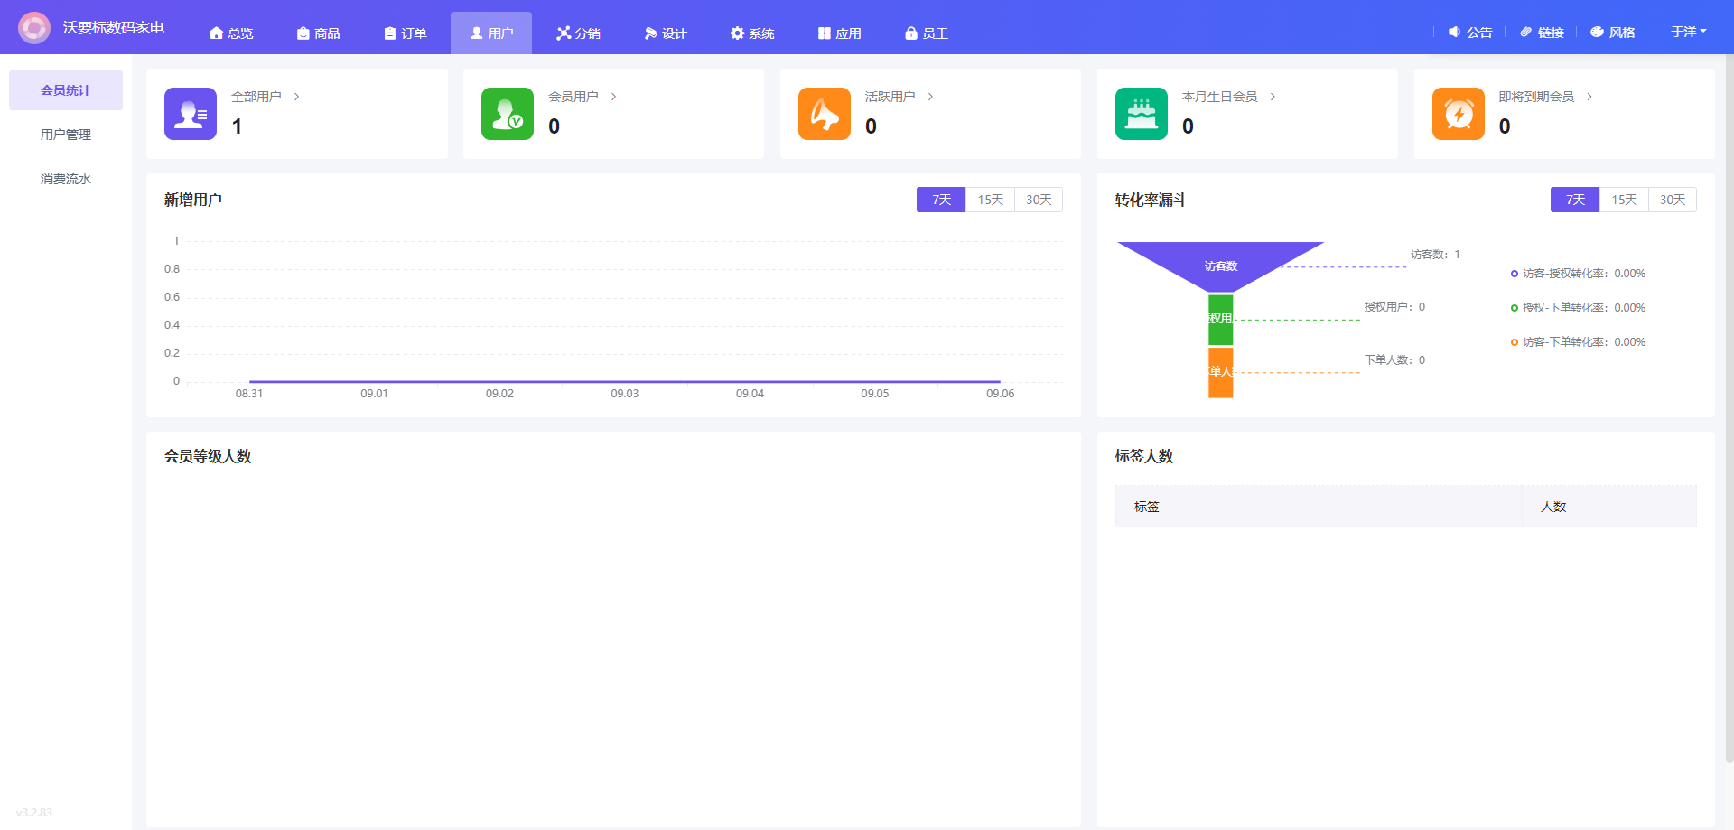
Task: Select 30天 range for 新增用户 chart
Action: (1039, 200)
